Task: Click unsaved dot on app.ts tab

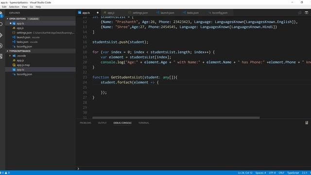Action: (98, 13)
